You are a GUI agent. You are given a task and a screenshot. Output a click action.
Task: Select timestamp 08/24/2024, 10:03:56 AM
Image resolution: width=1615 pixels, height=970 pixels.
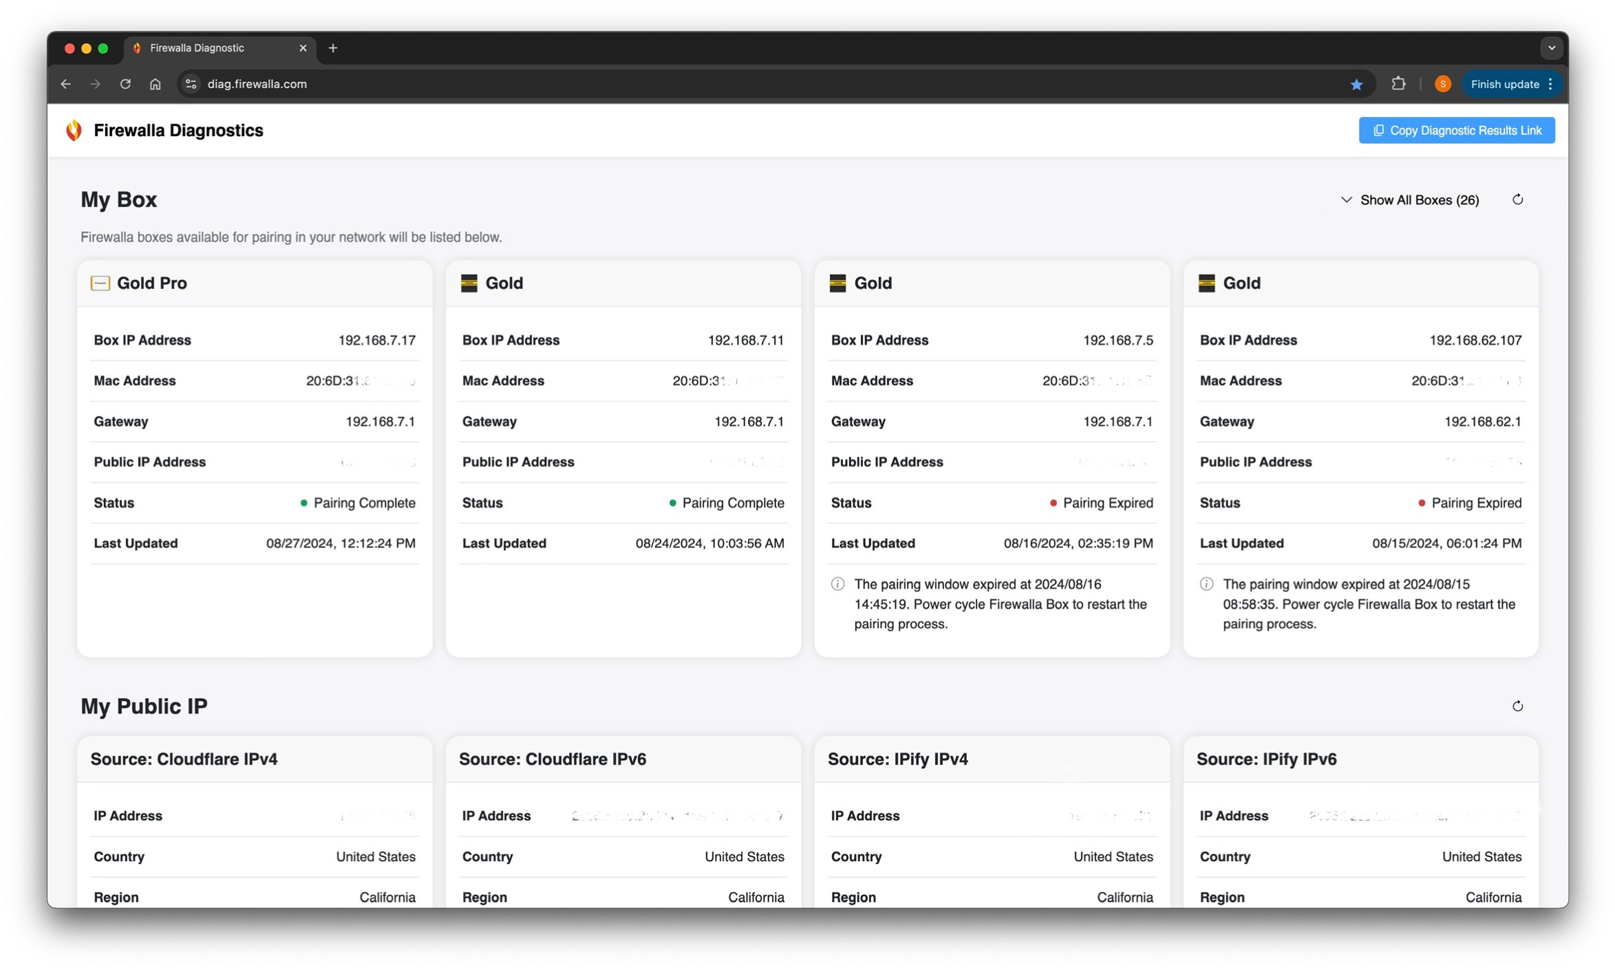pos(709,543)
